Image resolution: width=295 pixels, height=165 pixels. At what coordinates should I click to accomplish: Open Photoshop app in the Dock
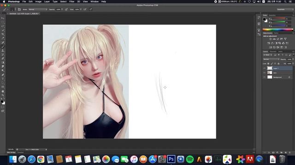click(x=171, y=159)
